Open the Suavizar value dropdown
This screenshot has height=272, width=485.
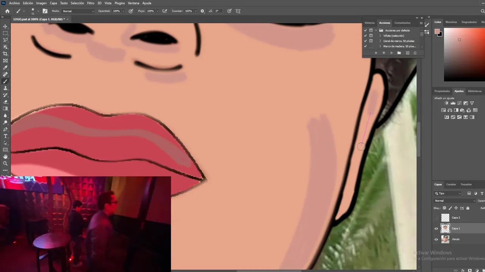click(x=195, y=11)
